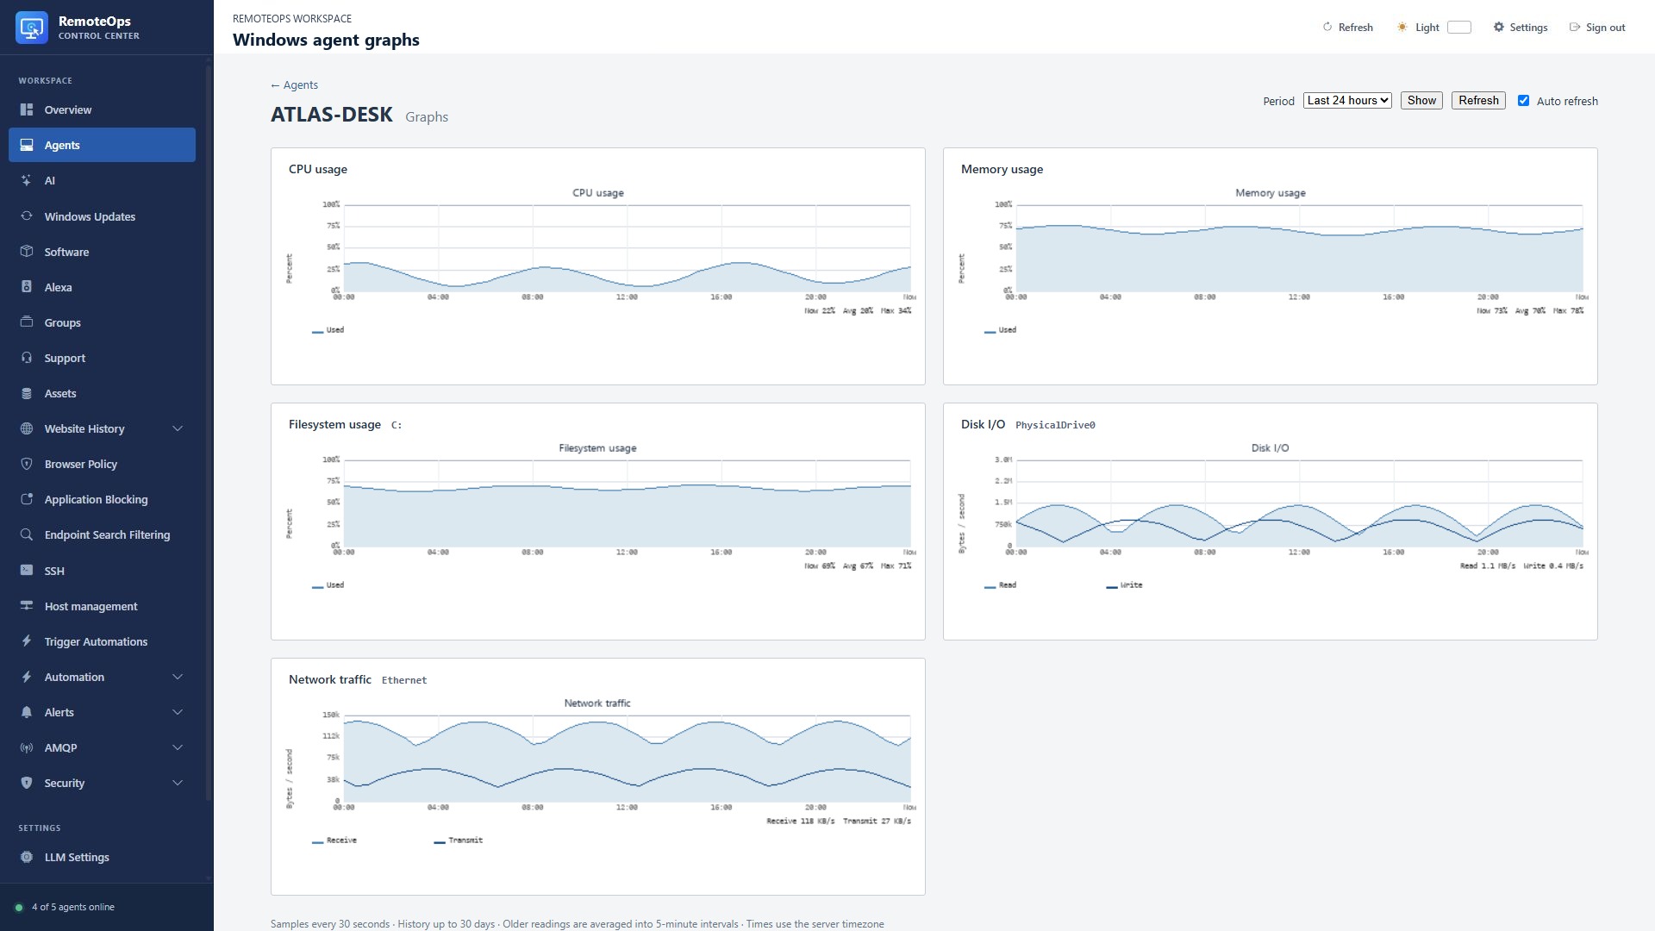This screenshot has width=1655, height=931.
Task: Open the Period dropdown Last 24 hours
Action: coord(1348,101)
